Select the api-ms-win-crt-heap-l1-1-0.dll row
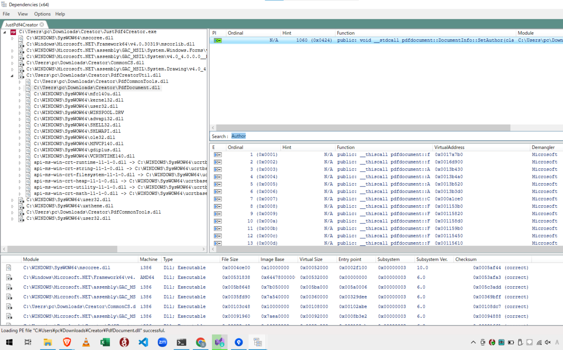Image resolution: width=563 pixels, height=350 pixels. (x=120, y=180)
